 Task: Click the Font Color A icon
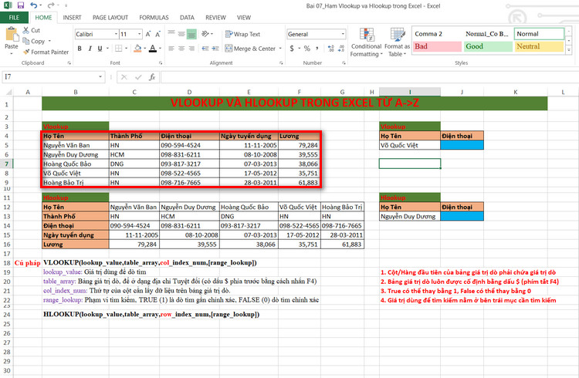coord(153,49)
